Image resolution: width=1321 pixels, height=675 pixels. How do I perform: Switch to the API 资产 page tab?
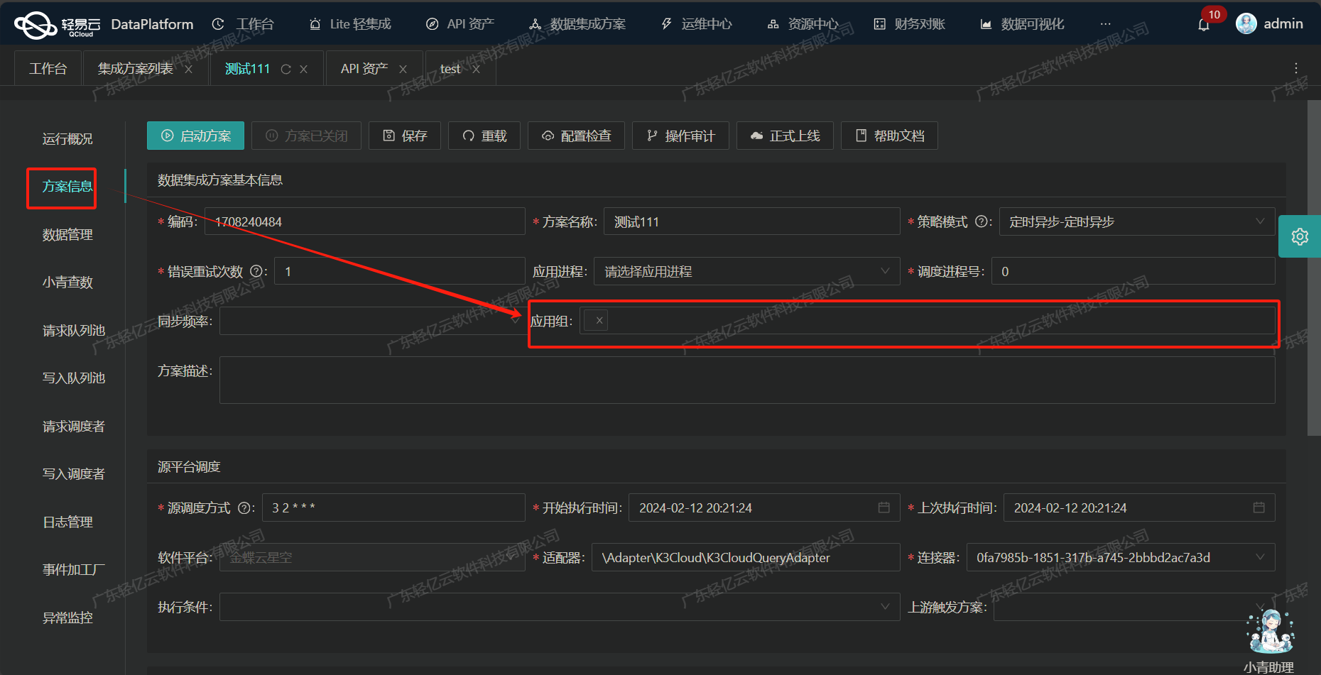pyautogui.click(x=364, y=68)
